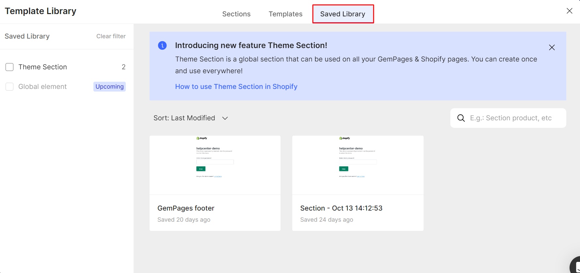
Task: Open the Section - Oct 13 thumbnail
Action: [358, 165]
